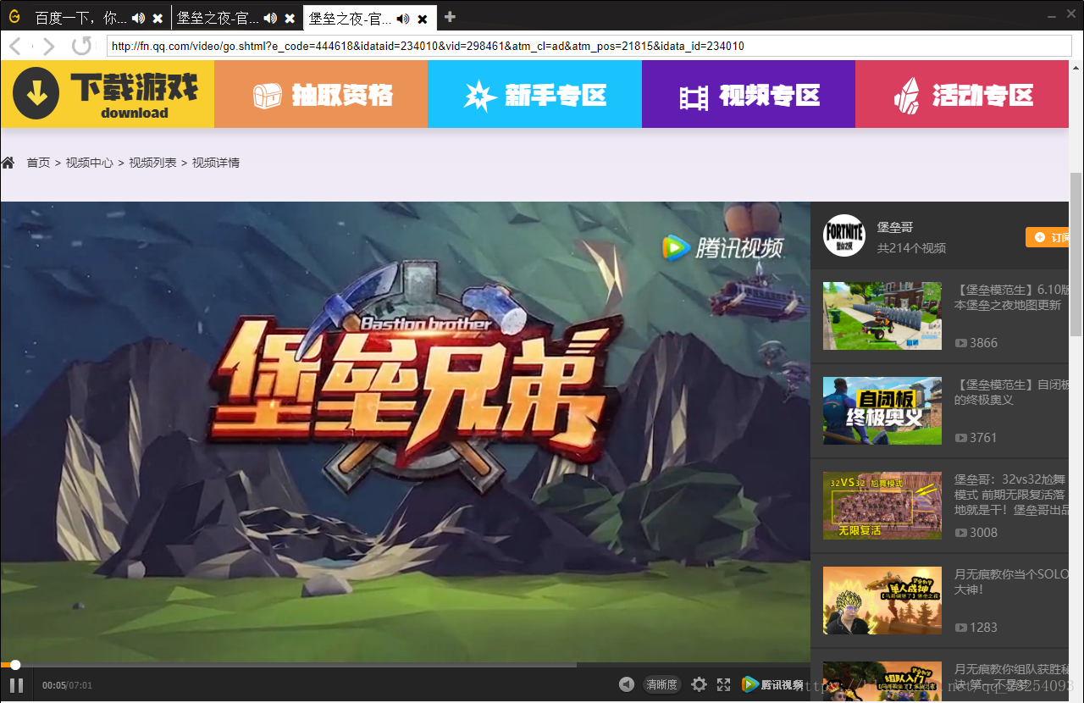Click the 3866 view count
The height and width of the screenshot is (703, 1084).
click(983, 343)
